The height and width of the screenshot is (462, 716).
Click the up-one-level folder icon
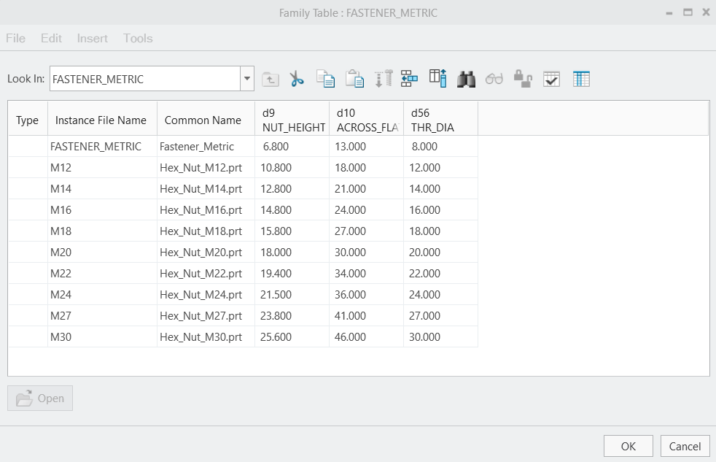coord(271,78)
